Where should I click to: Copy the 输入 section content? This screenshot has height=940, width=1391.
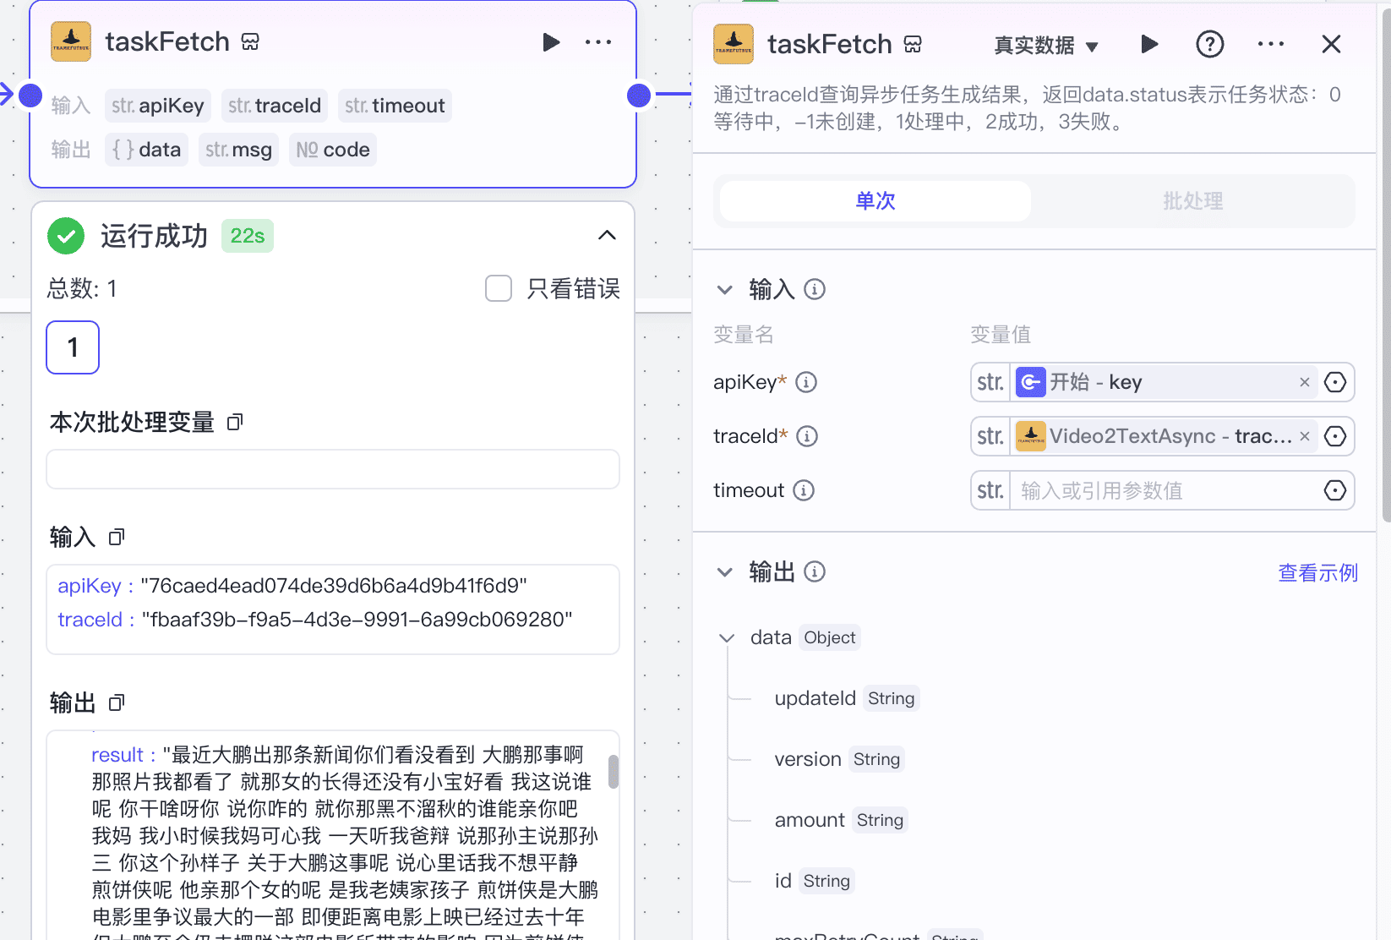tap(116, 536)
